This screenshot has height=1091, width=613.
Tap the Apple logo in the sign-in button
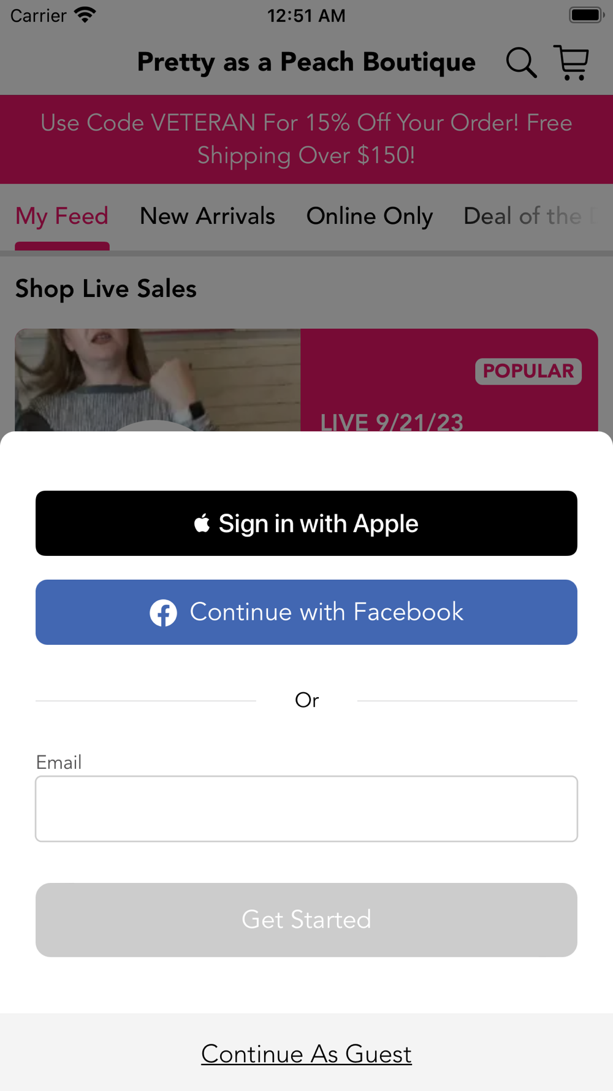[x=202, y=523]
